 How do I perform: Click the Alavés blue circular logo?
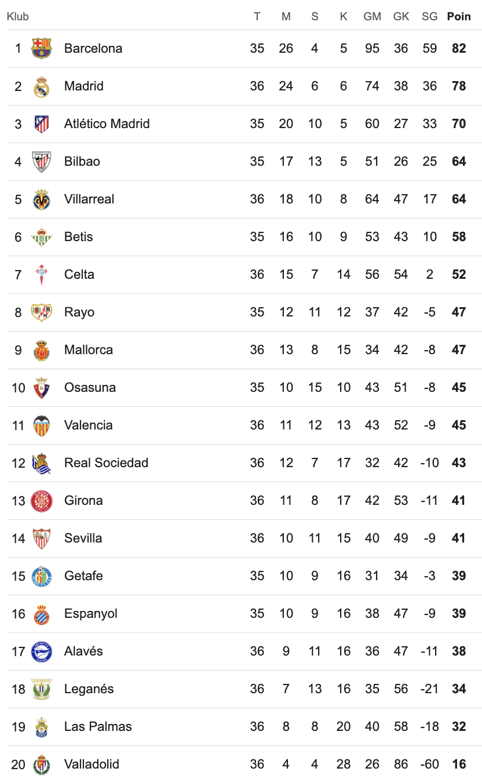(x=42, y=651)
